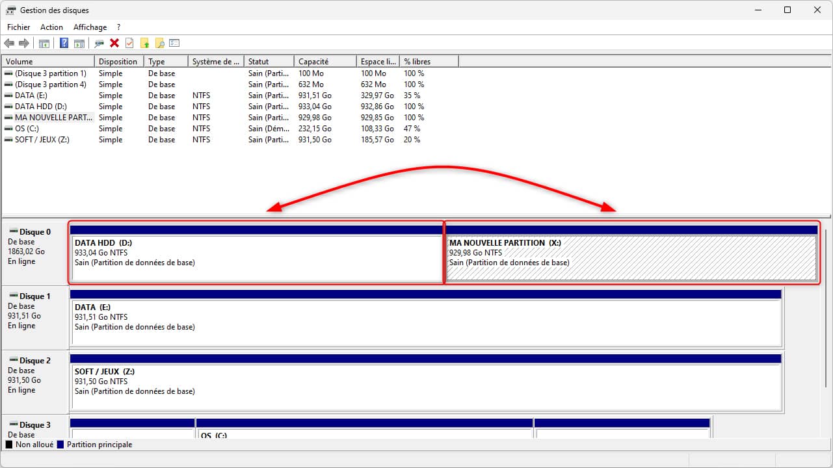Sort by the Statut column header
Image resolution: width=833 pixels, height=468 pixels.
click(x=269, y=62)
